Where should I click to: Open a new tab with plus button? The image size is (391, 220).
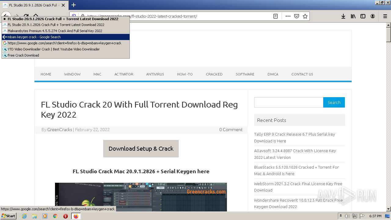(x=74, y=5)
